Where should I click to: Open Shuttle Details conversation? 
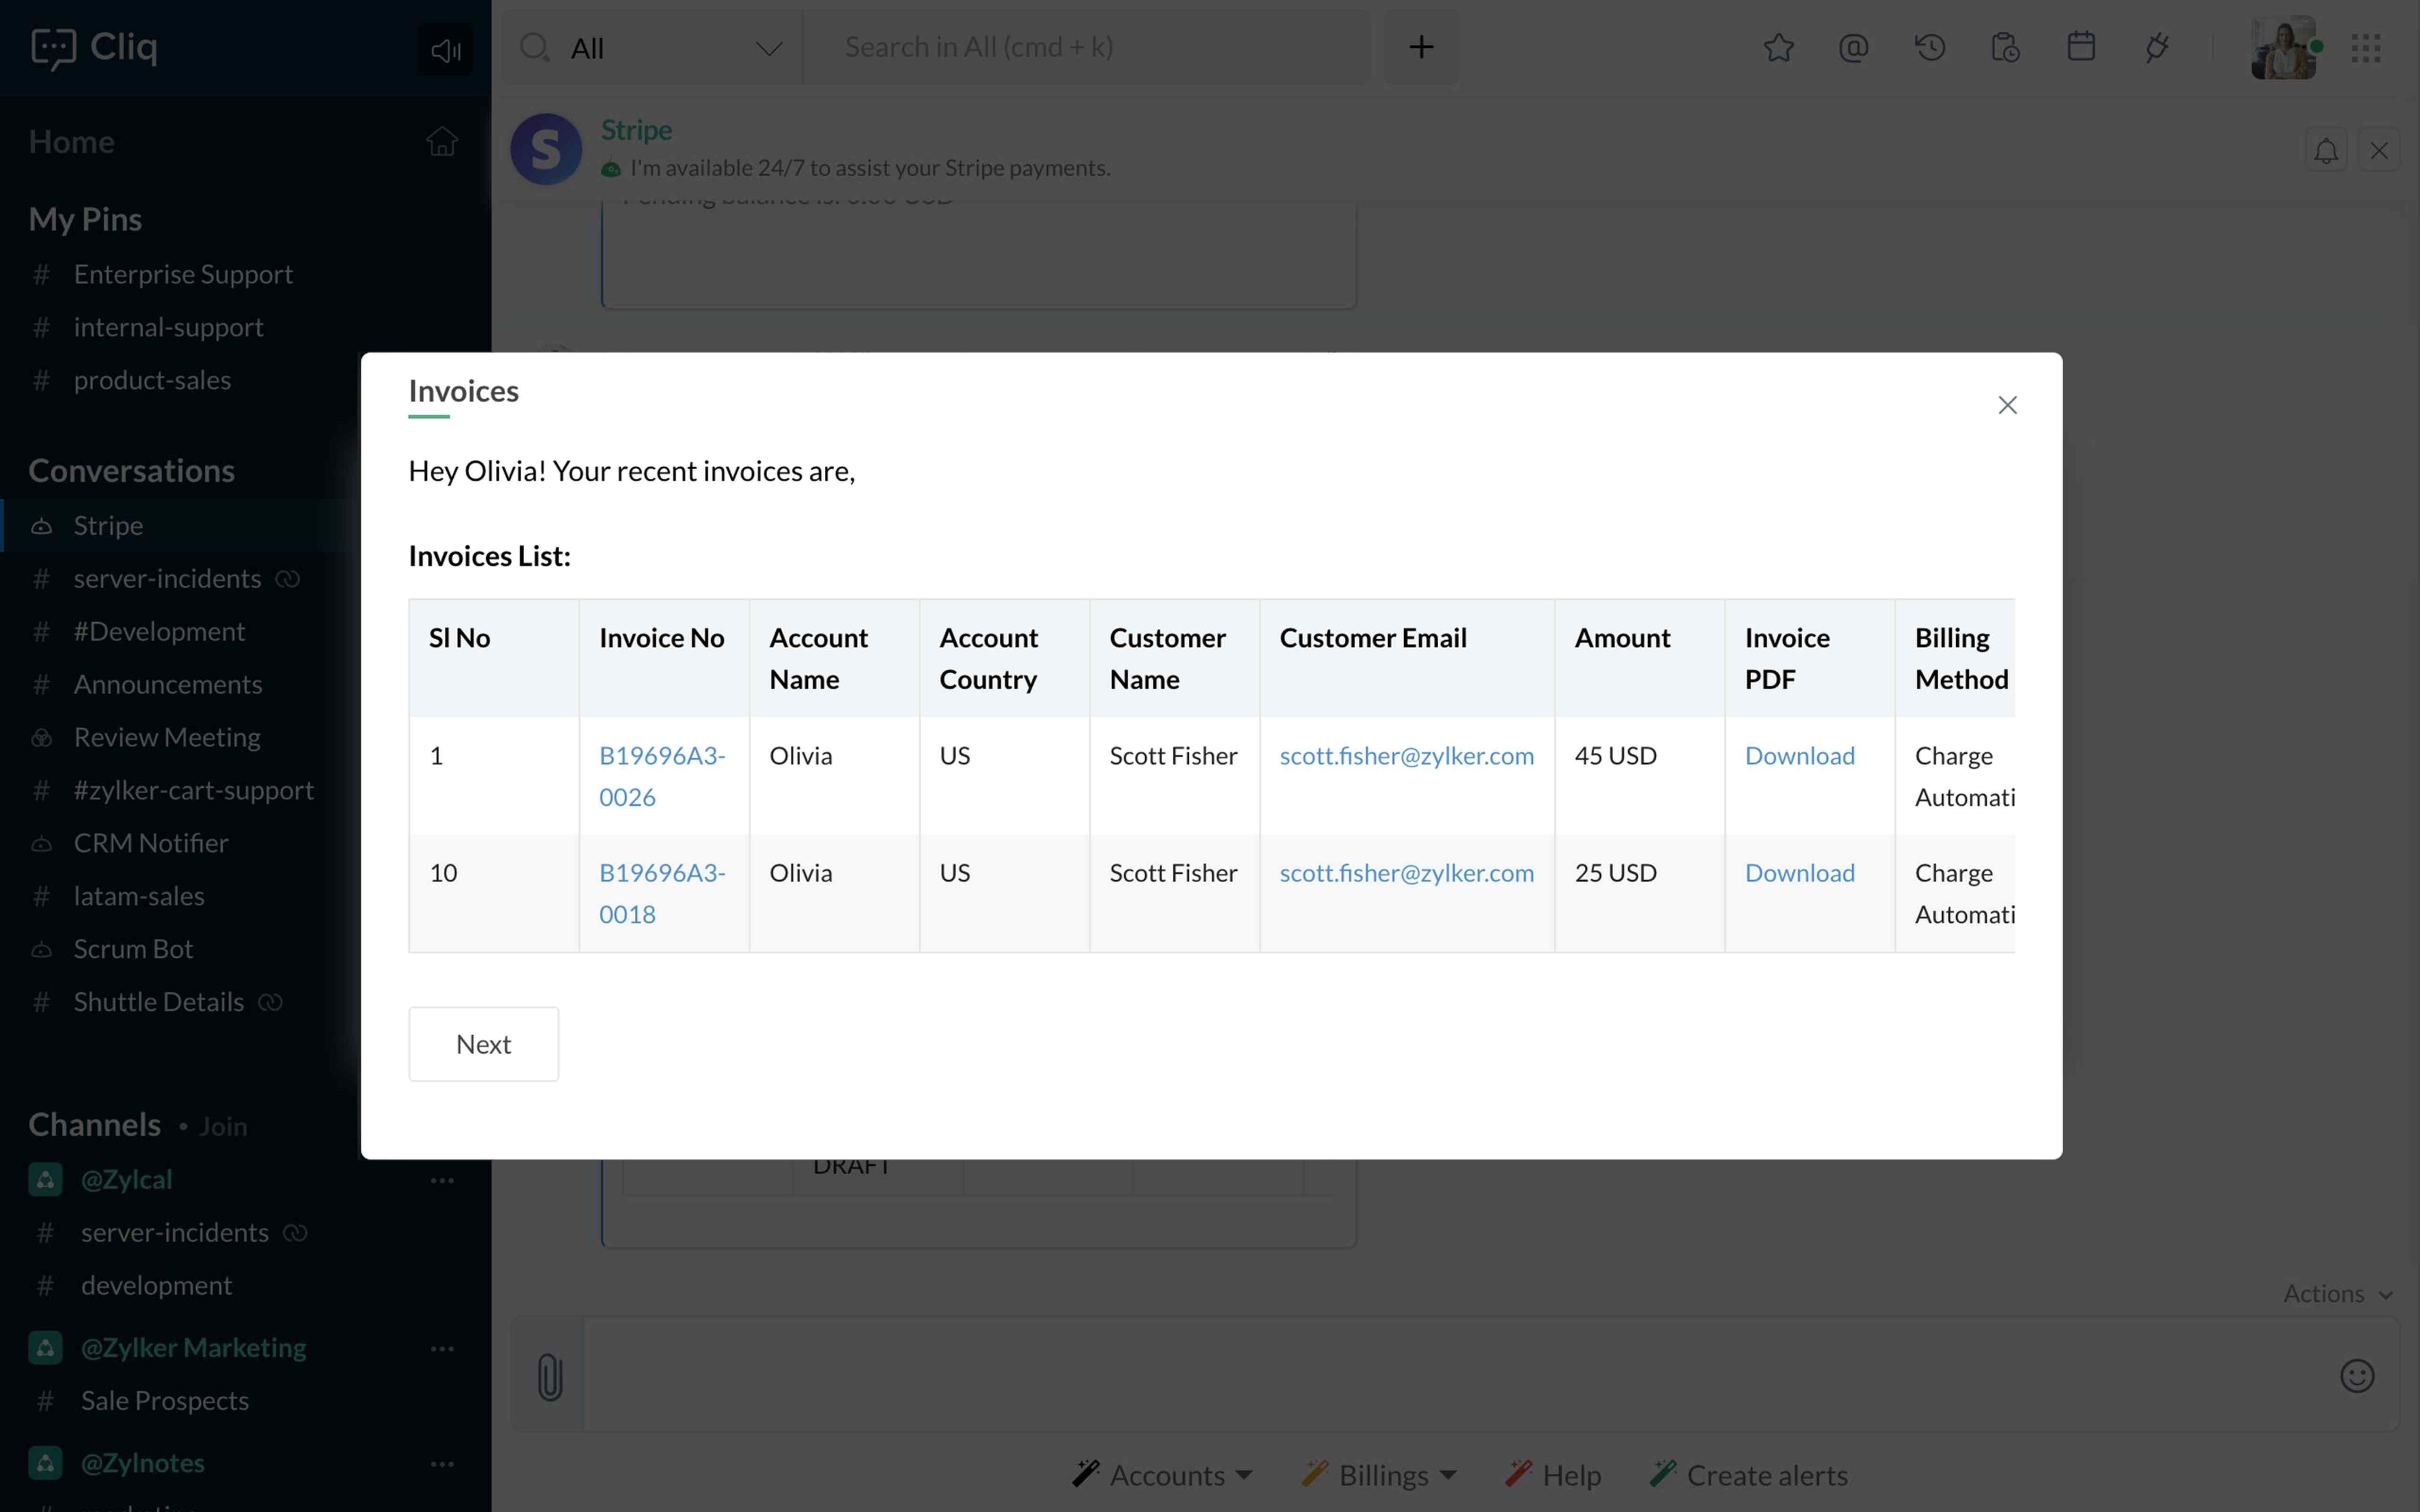[158, 1002]
